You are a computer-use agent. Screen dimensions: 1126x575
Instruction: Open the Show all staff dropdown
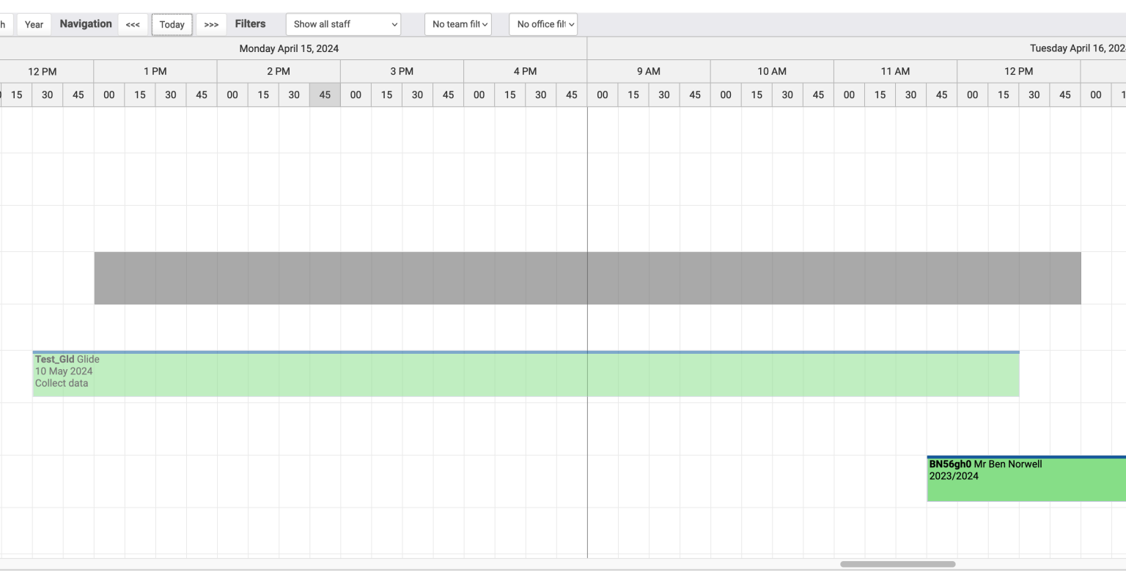click(x=342, y=24)
